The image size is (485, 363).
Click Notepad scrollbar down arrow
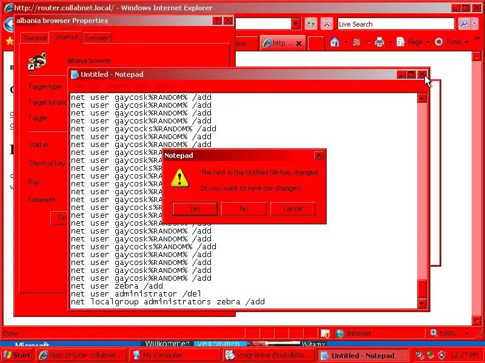422,304
